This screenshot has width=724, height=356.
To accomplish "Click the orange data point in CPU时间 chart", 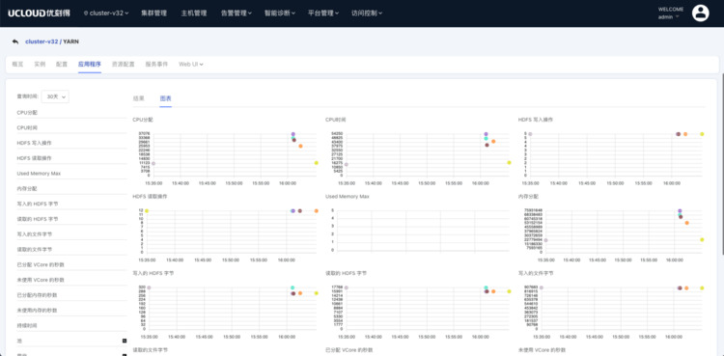I will [493, 141].
